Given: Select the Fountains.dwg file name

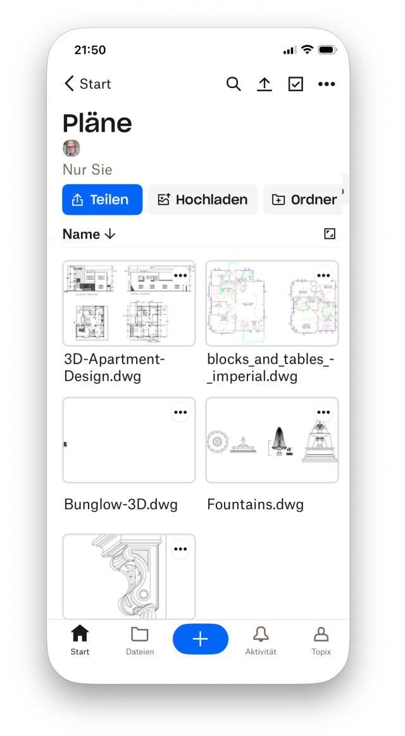Looking at the screenshot, I should point(256,505).
